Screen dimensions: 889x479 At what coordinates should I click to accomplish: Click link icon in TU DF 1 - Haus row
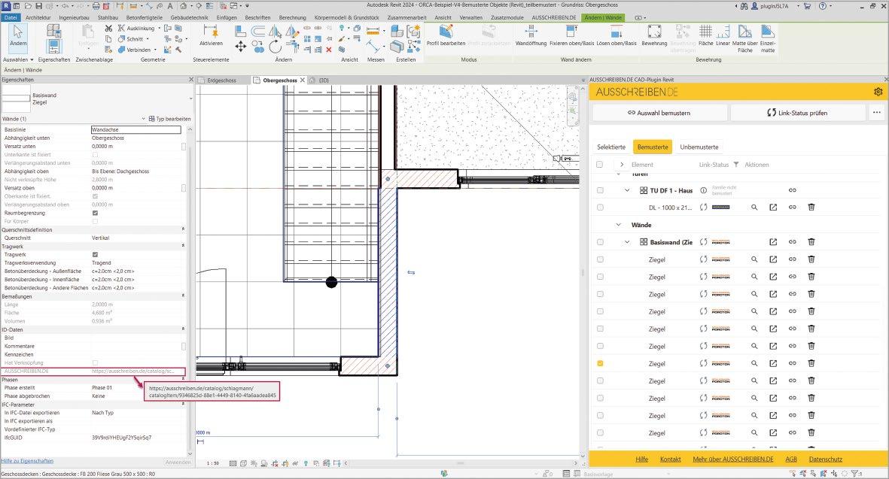[x=792, y=190]
